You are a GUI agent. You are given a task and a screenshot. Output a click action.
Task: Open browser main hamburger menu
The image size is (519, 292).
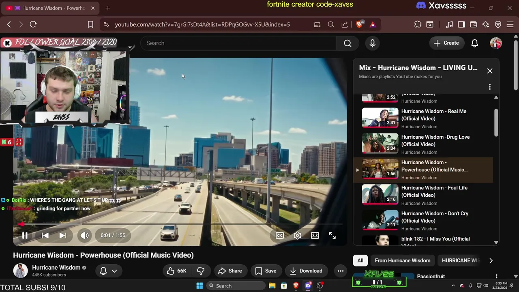[x=511, y=25]
